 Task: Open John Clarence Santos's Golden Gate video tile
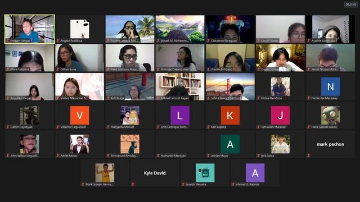tap(230, 86)
